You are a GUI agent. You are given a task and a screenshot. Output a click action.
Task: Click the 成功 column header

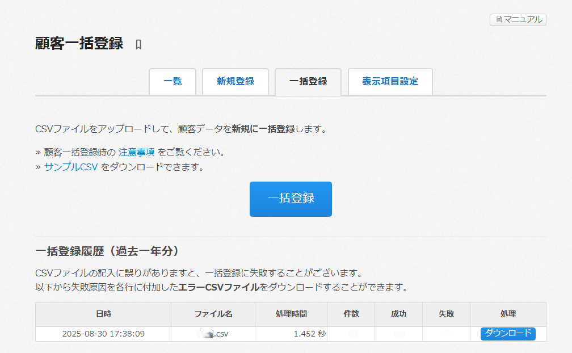click(x=398, y=314)
